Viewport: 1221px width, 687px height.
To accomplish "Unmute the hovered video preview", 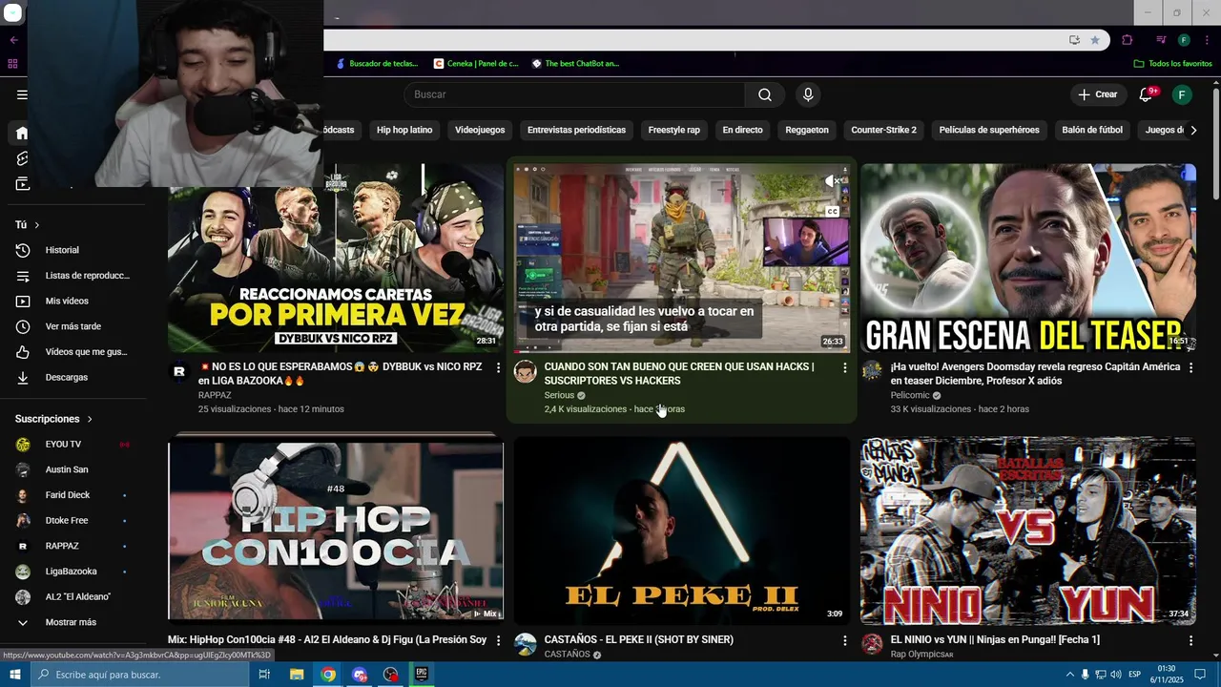I will (833, 181).
